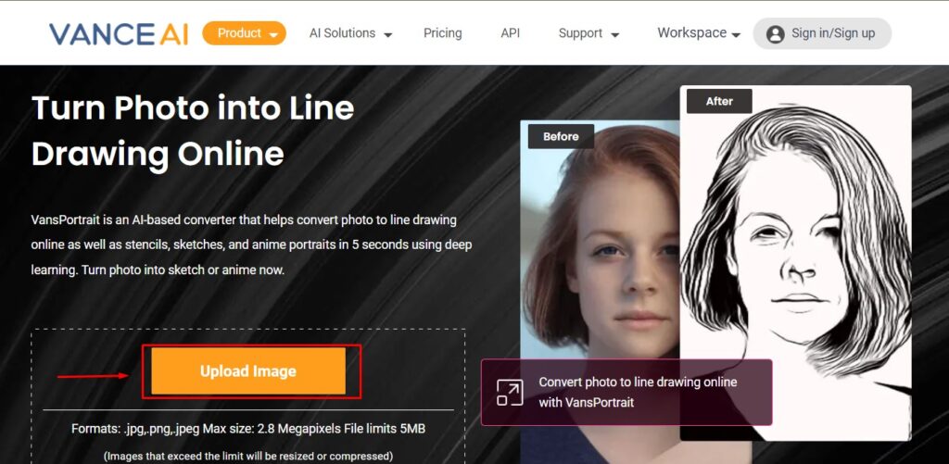Open the Workspace dropdown
This screenshot has width=949, height=464.
point(699,33)
